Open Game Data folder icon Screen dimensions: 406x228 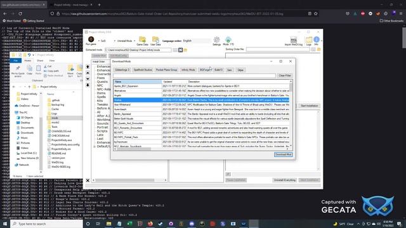[142, 39]
